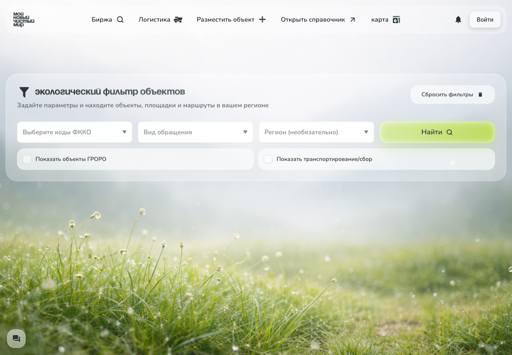Click the Мой Новый Чистый Мир logo
The height and width of the screenshot is (355, 512).
coord(24,20)
